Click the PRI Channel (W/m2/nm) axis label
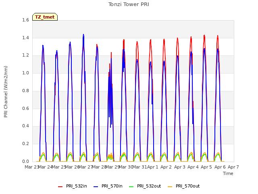The width and height of the screenshot is (258, 194). [6, 92]
